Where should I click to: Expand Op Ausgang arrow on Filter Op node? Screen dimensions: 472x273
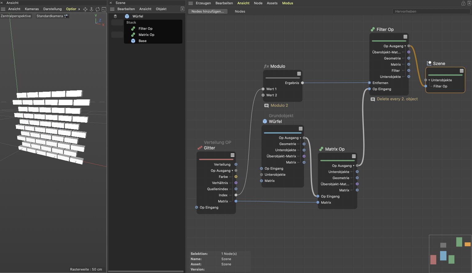point(405,46)
